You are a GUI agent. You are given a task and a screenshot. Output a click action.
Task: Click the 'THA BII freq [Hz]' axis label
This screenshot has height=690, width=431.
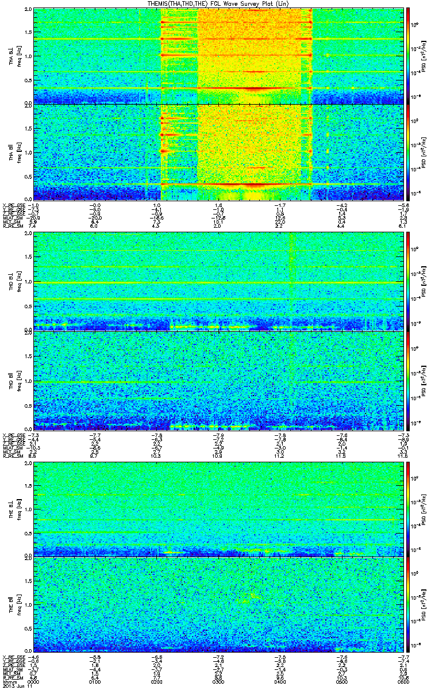point(14,152)
